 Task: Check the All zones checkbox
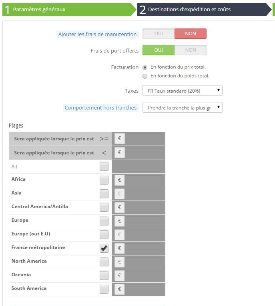coord(104,166)
